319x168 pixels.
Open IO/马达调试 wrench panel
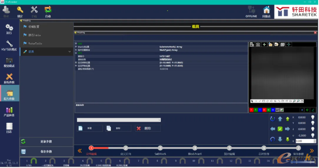tap(9, 45)
